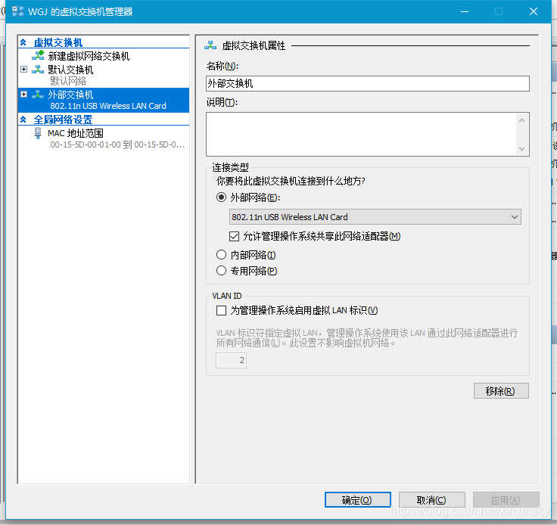Click the 外部交换机 switch icon

pyautogui.click(x=38, y=95)
